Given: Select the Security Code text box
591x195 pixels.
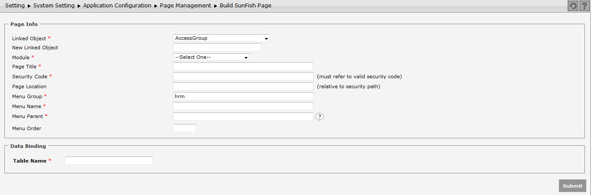Looking at the screenshot, I should coord(243,77).
